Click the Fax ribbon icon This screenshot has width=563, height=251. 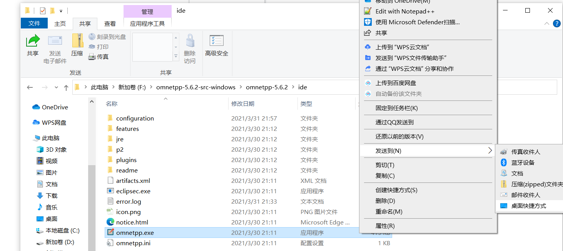(92, 57)
